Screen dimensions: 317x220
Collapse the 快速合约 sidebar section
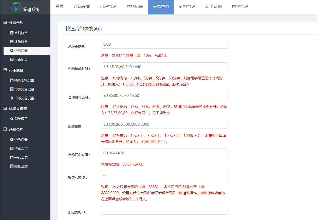tap(5, 23)
